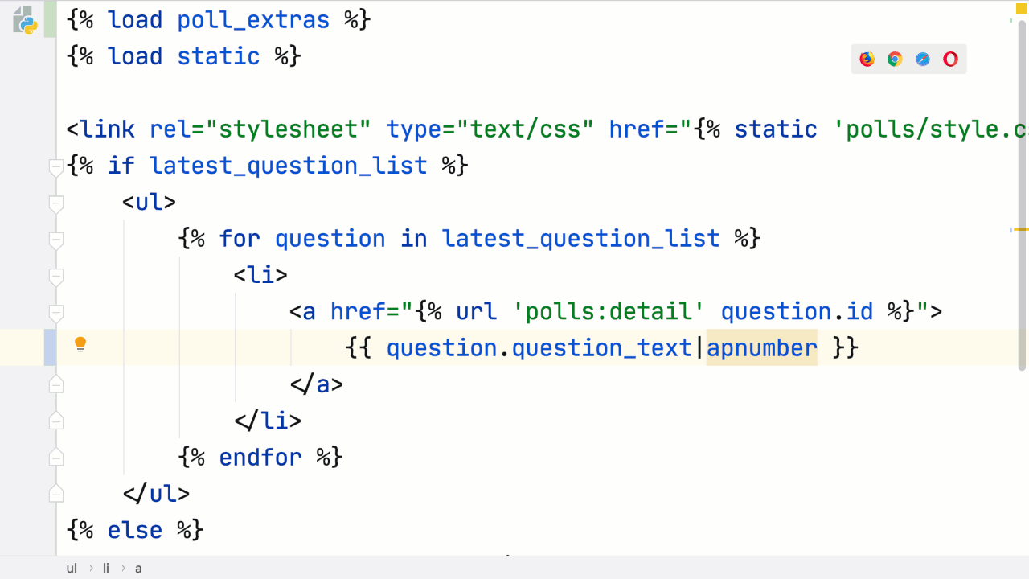The height and width of the screenshot is (579, 1029).
Task: Open the page preview in Chrome
Action: [x=895, y=59]
